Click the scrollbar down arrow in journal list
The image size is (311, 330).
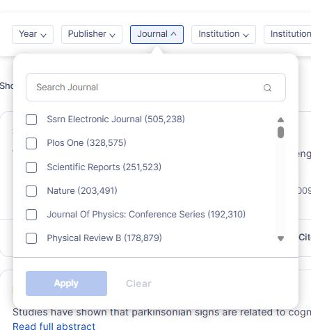[280, 238]
